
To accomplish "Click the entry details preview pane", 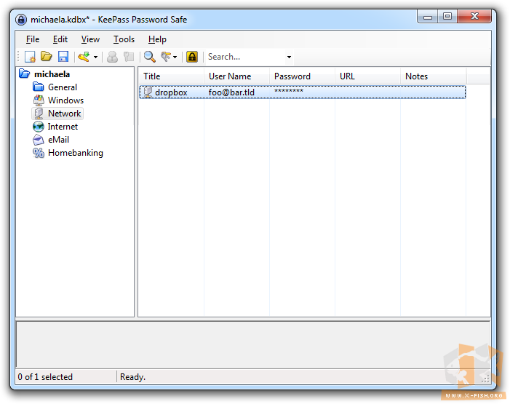I will click(x=253, y=344).
